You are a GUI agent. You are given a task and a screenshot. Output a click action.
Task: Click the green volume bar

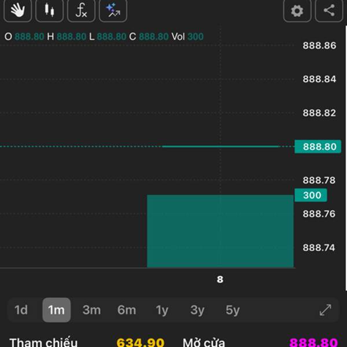click(220, 231)
